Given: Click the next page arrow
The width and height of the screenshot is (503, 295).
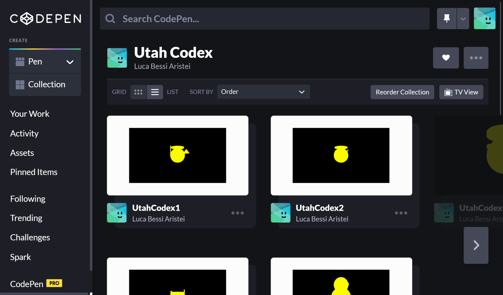Looking at the screenshot, I should (x=476, y=245).
